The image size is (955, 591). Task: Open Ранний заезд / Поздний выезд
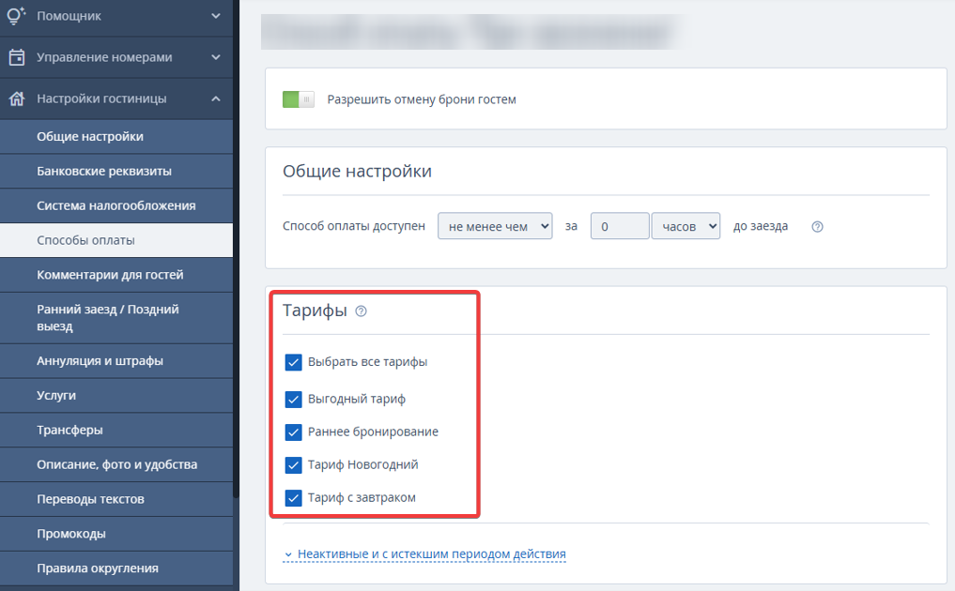click(x=116, y=318)
